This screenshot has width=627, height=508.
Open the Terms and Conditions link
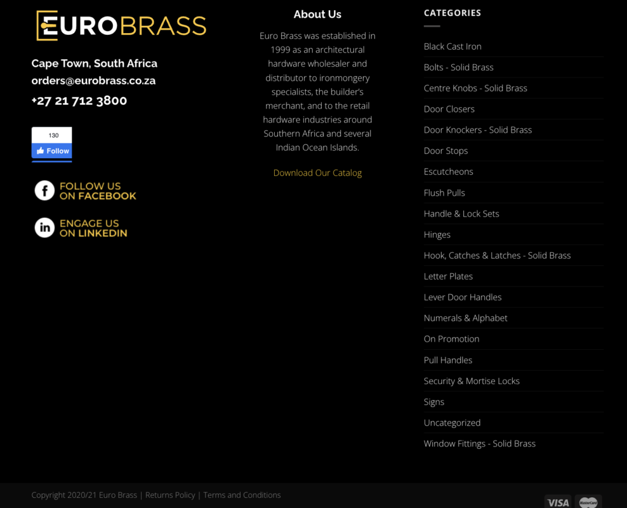pos(242,495)
